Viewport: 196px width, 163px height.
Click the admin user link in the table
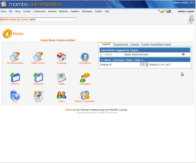108,54
